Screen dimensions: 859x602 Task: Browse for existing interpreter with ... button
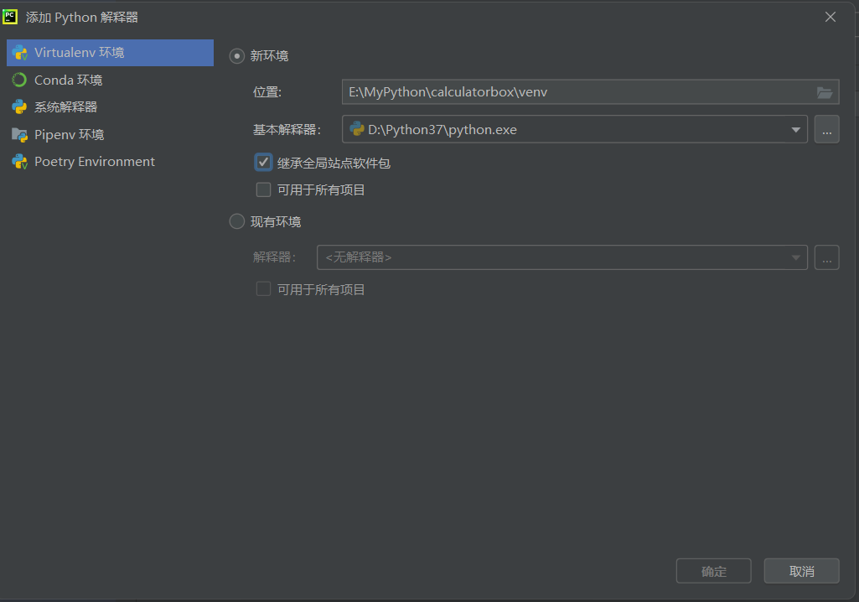[x=826, y=257]
